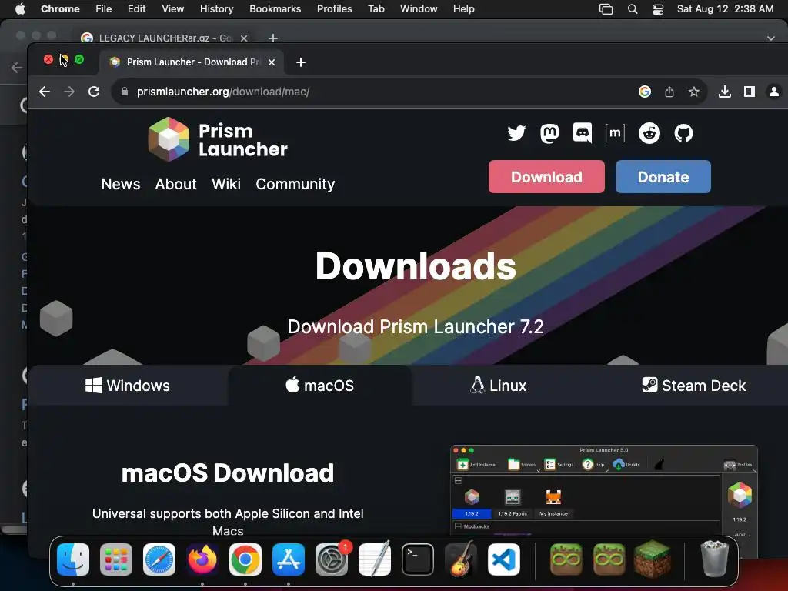Launch Minecraft grass block Dock icon
788x591 pixels.
652,559
